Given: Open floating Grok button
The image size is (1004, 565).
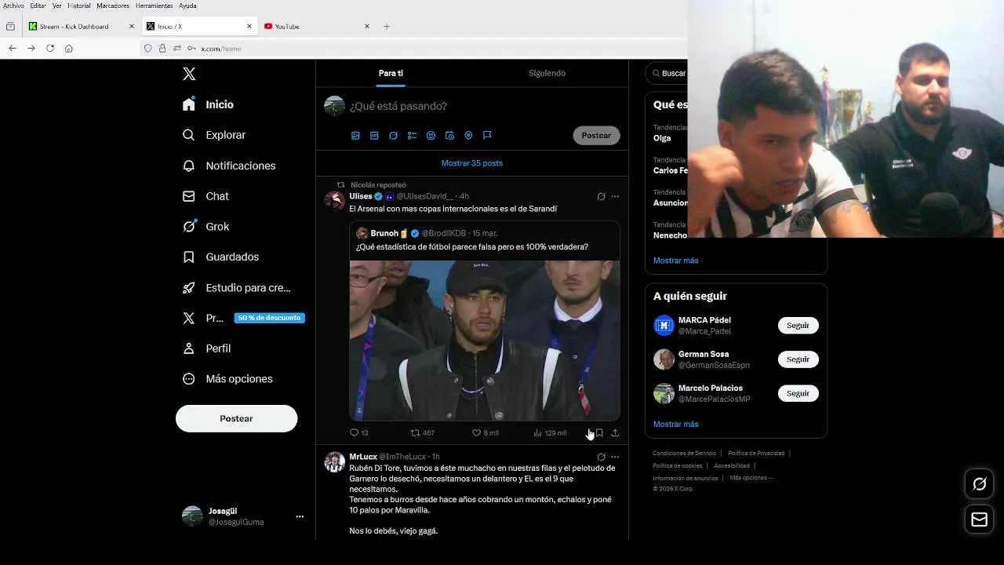Looking at the screenshot, I should click(x=980, y=484).
